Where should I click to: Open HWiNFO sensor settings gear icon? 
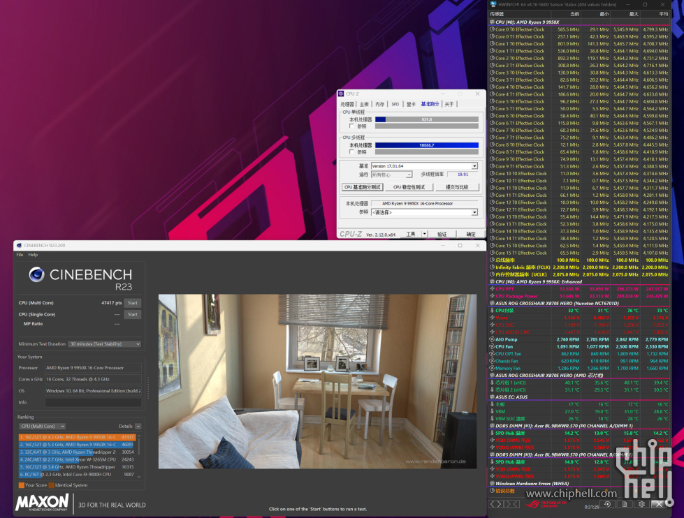(x=641, y=504)
